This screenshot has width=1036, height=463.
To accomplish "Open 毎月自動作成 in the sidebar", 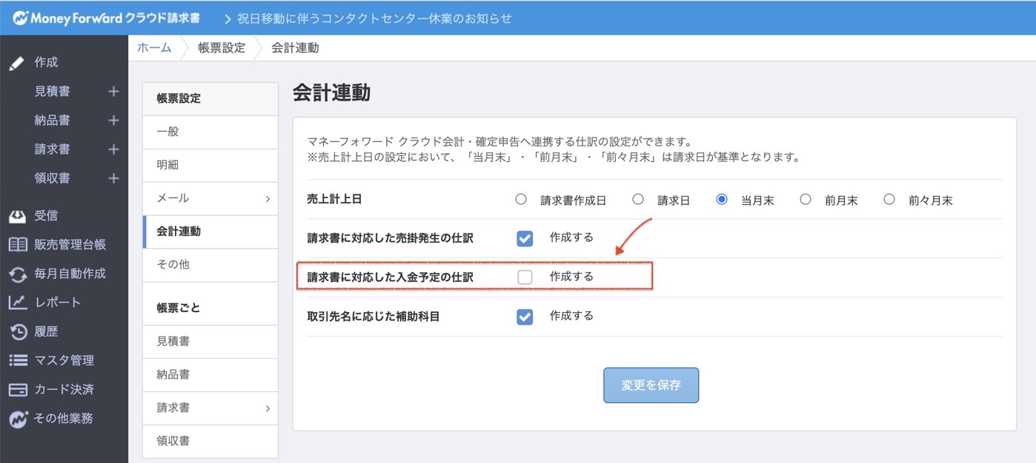I will coord(70,274).
